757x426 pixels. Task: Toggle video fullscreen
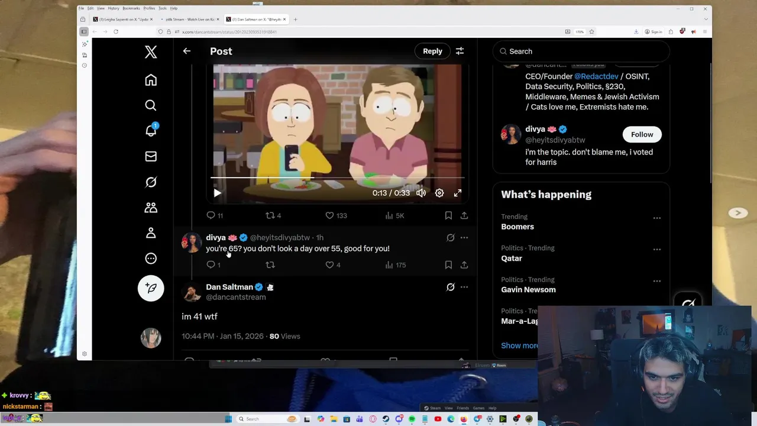(458, 193)
